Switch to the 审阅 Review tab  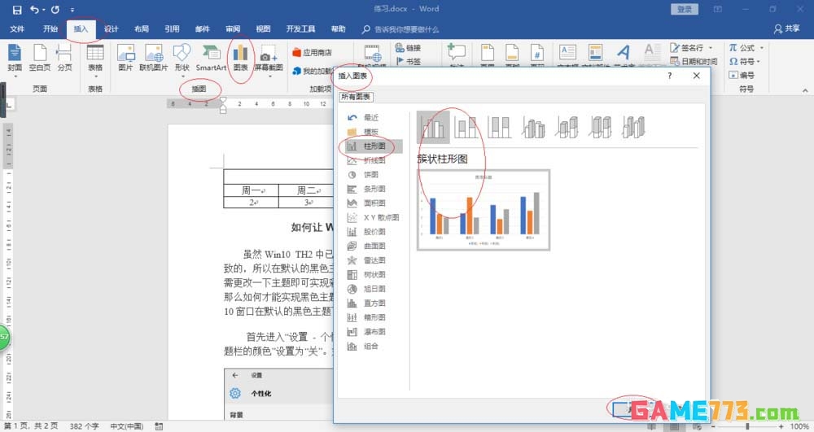[233, 29]
